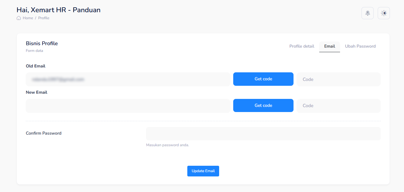
Task: Click the Code box beside New Email
Action: point(338,105)
